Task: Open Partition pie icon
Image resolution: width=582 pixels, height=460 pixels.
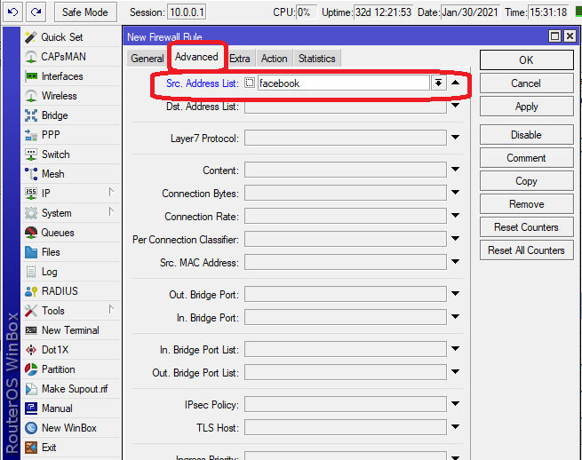Action: pyautogui.click(x=31, y=369)
